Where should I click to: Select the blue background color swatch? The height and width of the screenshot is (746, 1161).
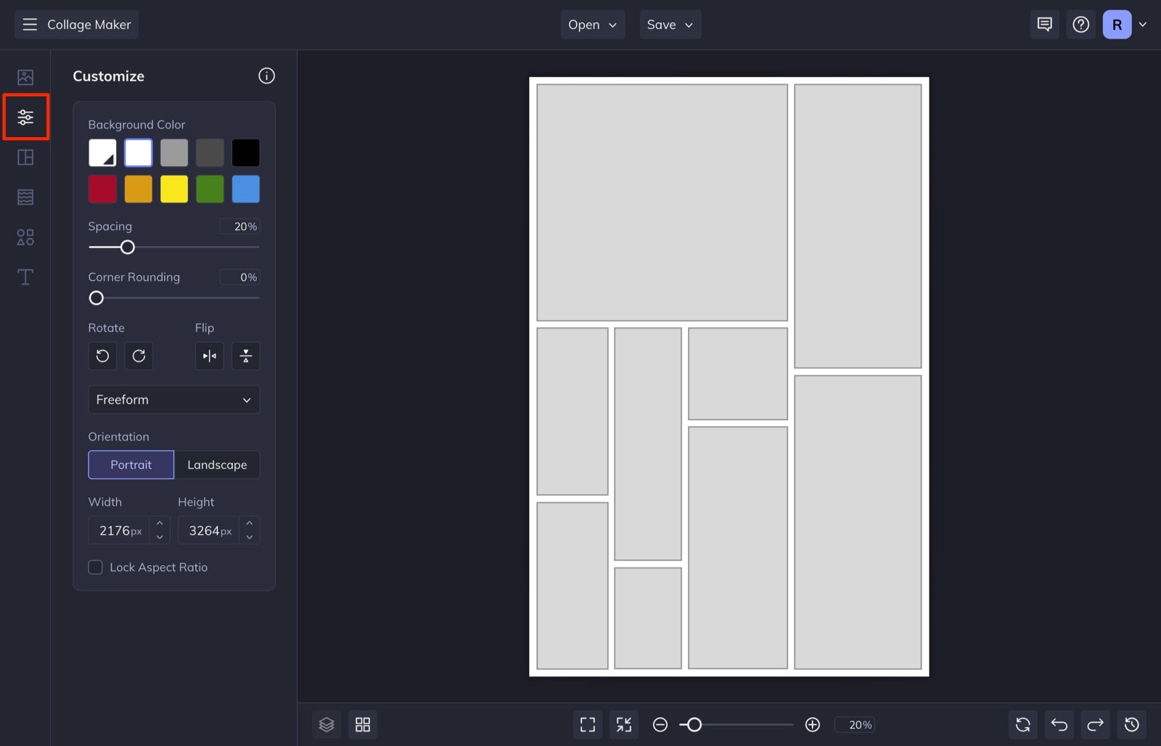[245, 189]
